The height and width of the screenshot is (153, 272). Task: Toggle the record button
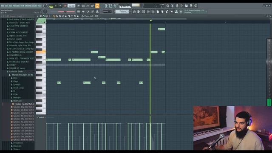65,6
